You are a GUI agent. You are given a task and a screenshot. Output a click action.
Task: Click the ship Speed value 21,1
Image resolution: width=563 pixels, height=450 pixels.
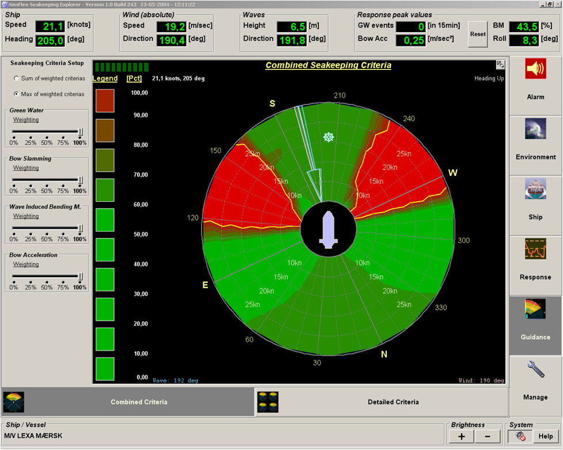(x=50, y=26)
